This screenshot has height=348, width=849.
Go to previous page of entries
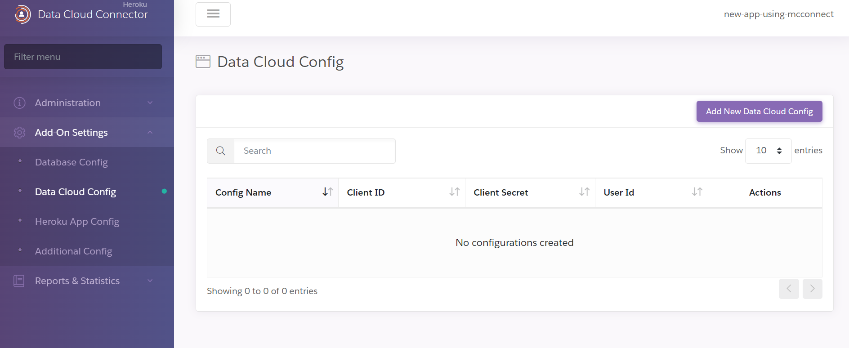[x=789, y=289]
